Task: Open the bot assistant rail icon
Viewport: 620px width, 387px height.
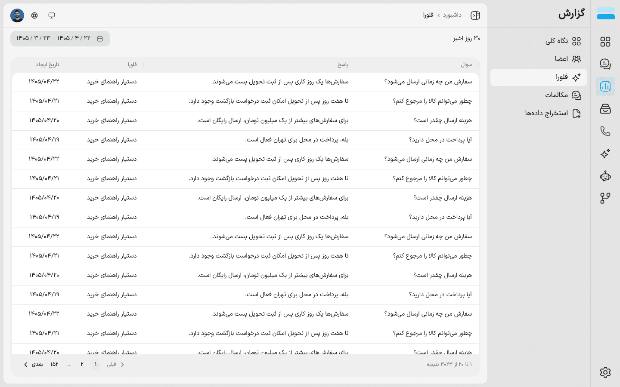Action: point(605,176)
